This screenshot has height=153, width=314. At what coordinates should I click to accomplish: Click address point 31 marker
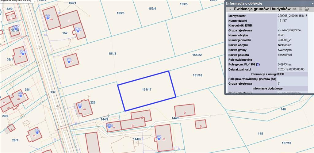[79, 107]
